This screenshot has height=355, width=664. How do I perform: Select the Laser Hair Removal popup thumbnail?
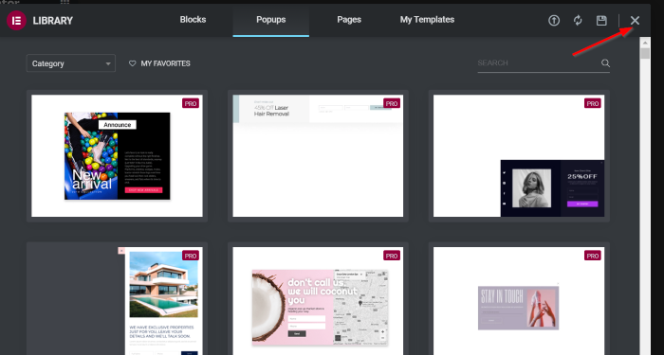click(x=318, y=156)
